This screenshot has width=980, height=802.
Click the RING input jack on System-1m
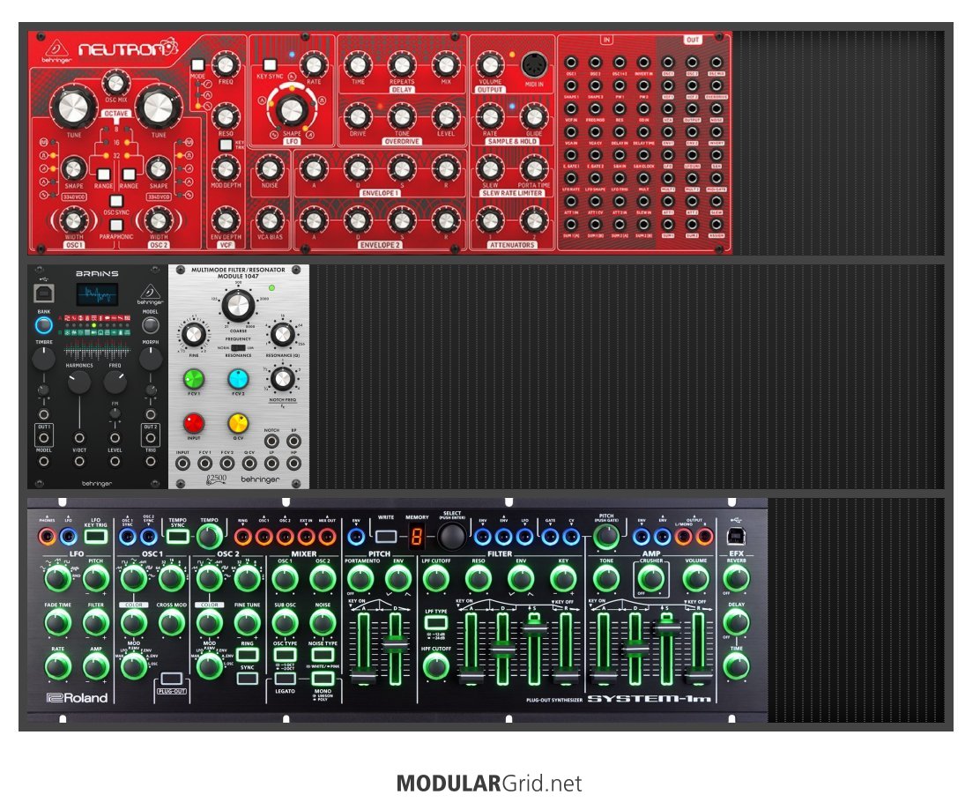click(243, 536)
